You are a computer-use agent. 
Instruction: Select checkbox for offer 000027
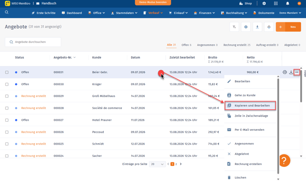[x=7, y=120]
